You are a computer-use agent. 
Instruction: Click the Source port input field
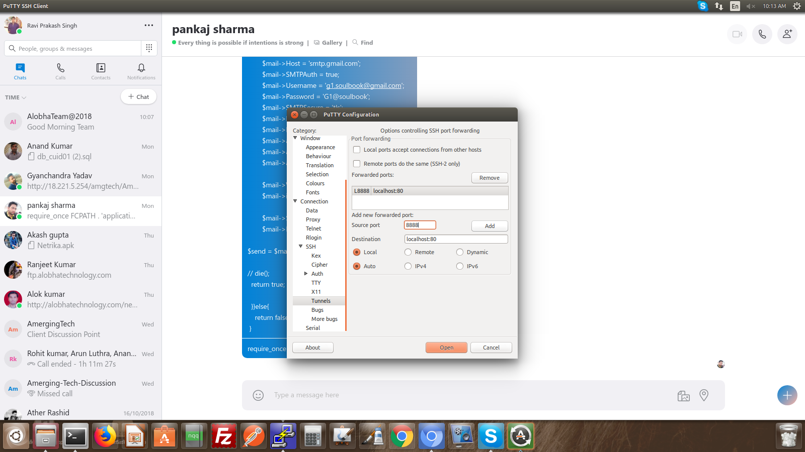coord(420,225)
